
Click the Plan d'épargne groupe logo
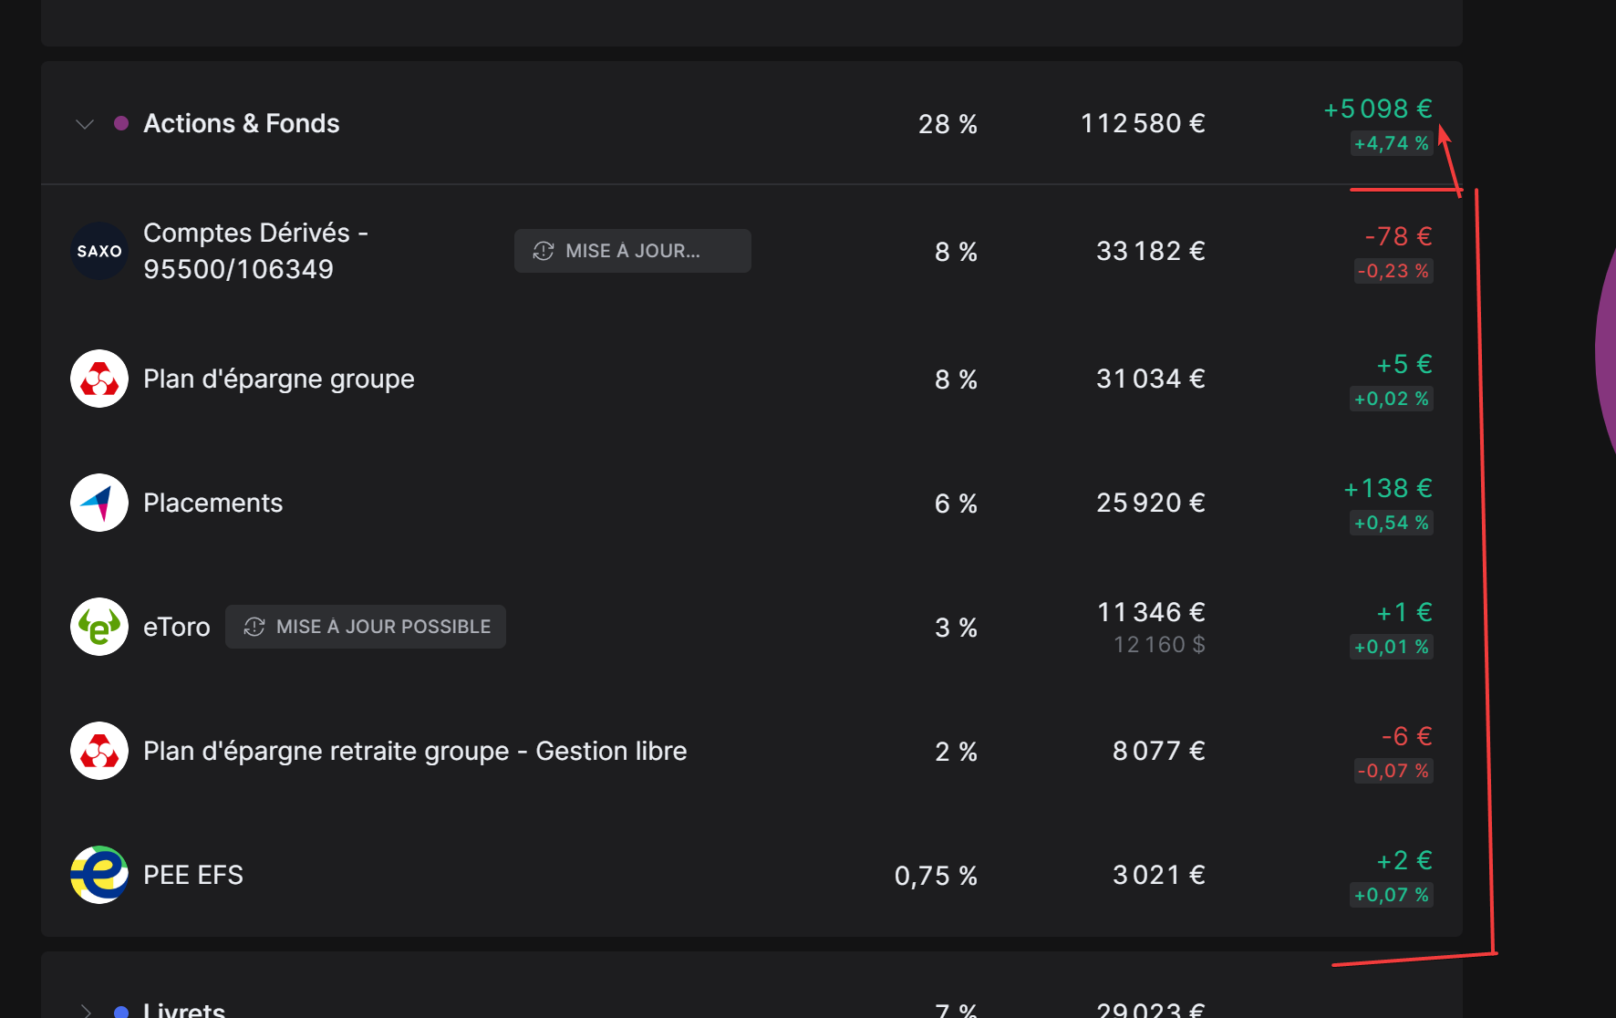click(x=99, y=379)
